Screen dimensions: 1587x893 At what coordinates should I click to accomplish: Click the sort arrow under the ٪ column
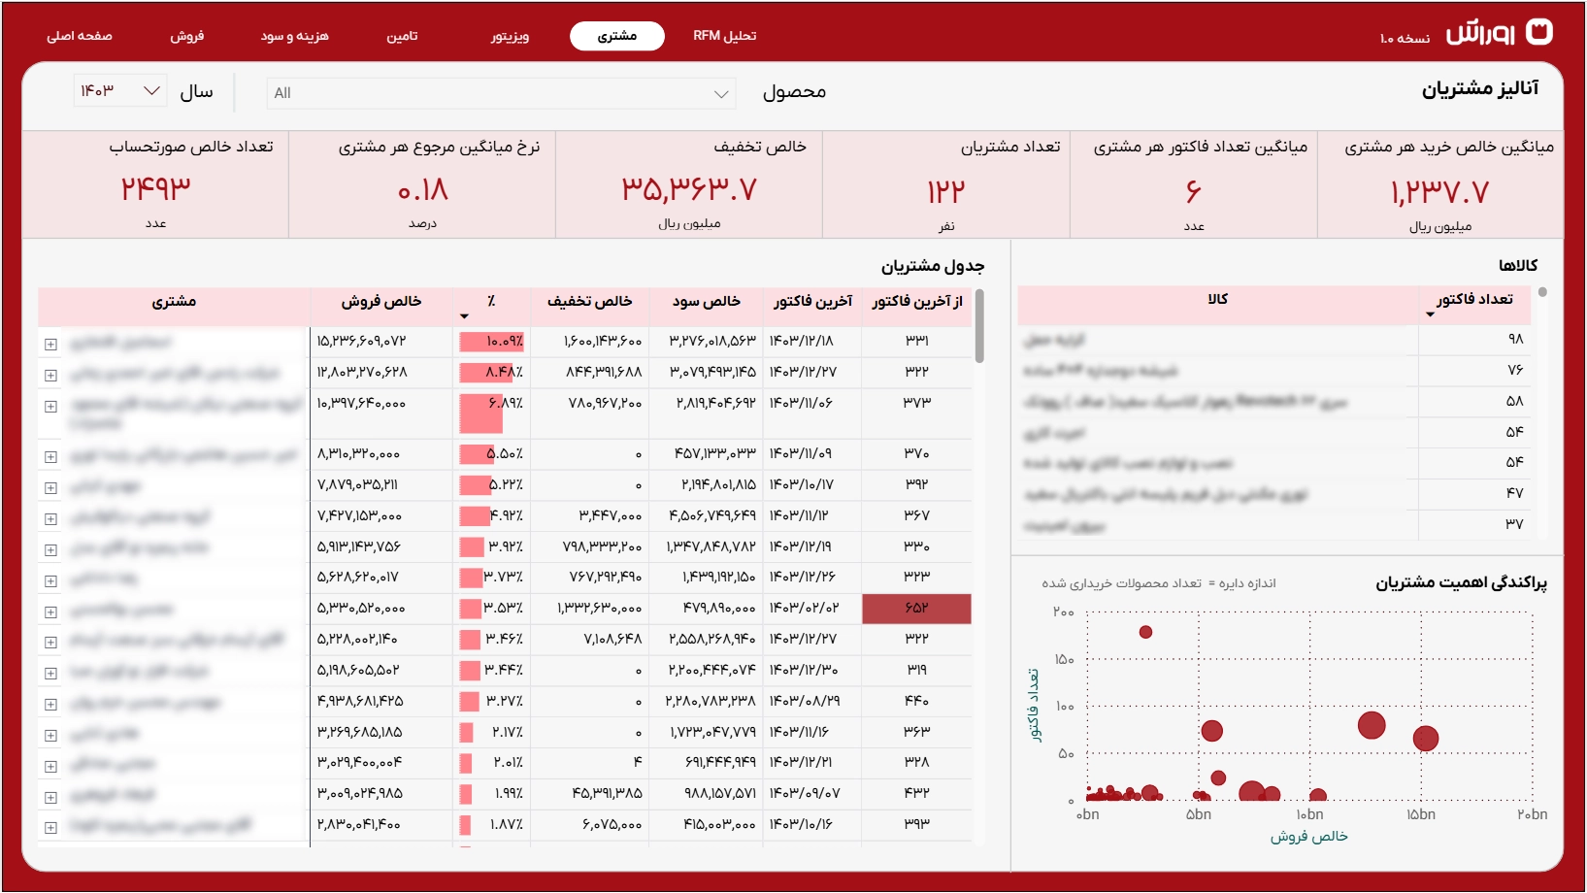pos(464,316)
